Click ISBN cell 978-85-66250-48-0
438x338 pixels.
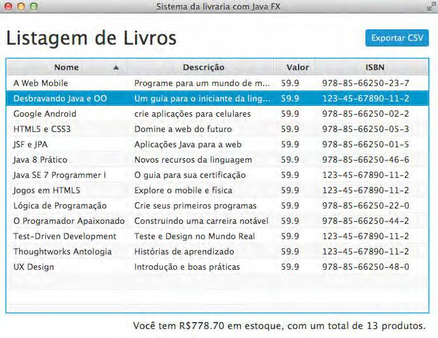[365, 267]
